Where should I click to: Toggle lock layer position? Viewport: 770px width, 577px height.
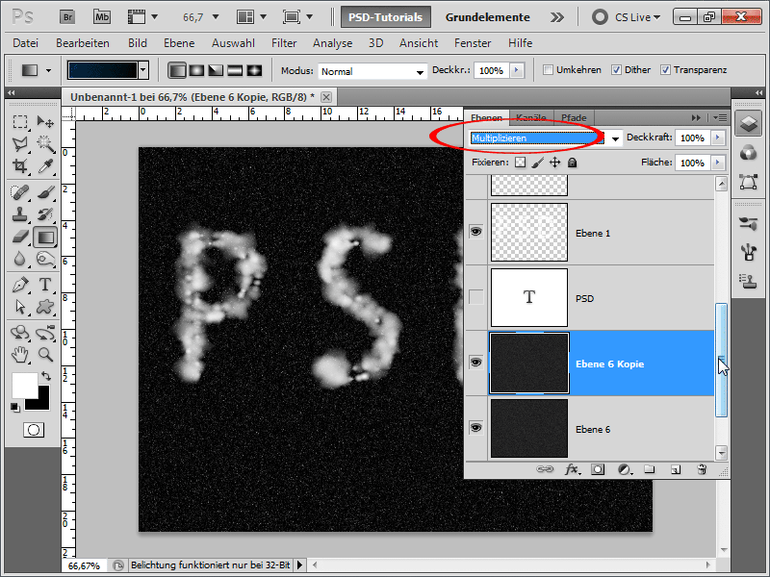555,163
